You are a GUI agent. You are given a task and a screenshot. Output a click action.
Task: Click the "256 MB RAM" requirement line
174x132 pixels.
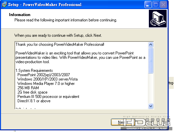(x=28, y=88)
